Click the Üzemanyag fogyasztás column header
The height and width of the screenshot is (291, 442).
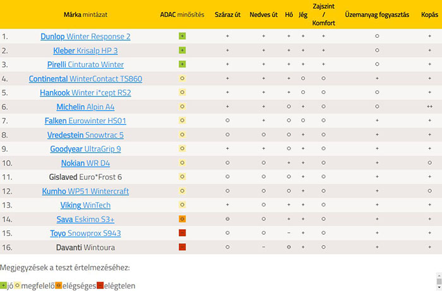pos(377,15)
